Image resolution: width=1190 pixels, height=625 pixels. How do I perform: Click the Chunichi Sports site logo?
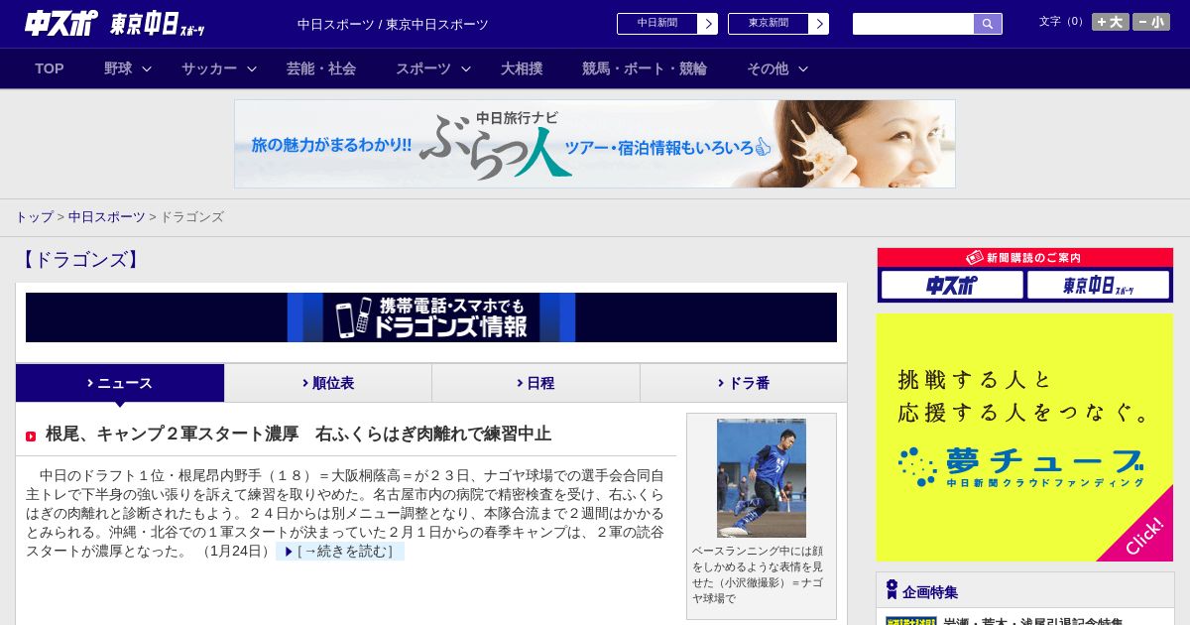tap(61, 24)
